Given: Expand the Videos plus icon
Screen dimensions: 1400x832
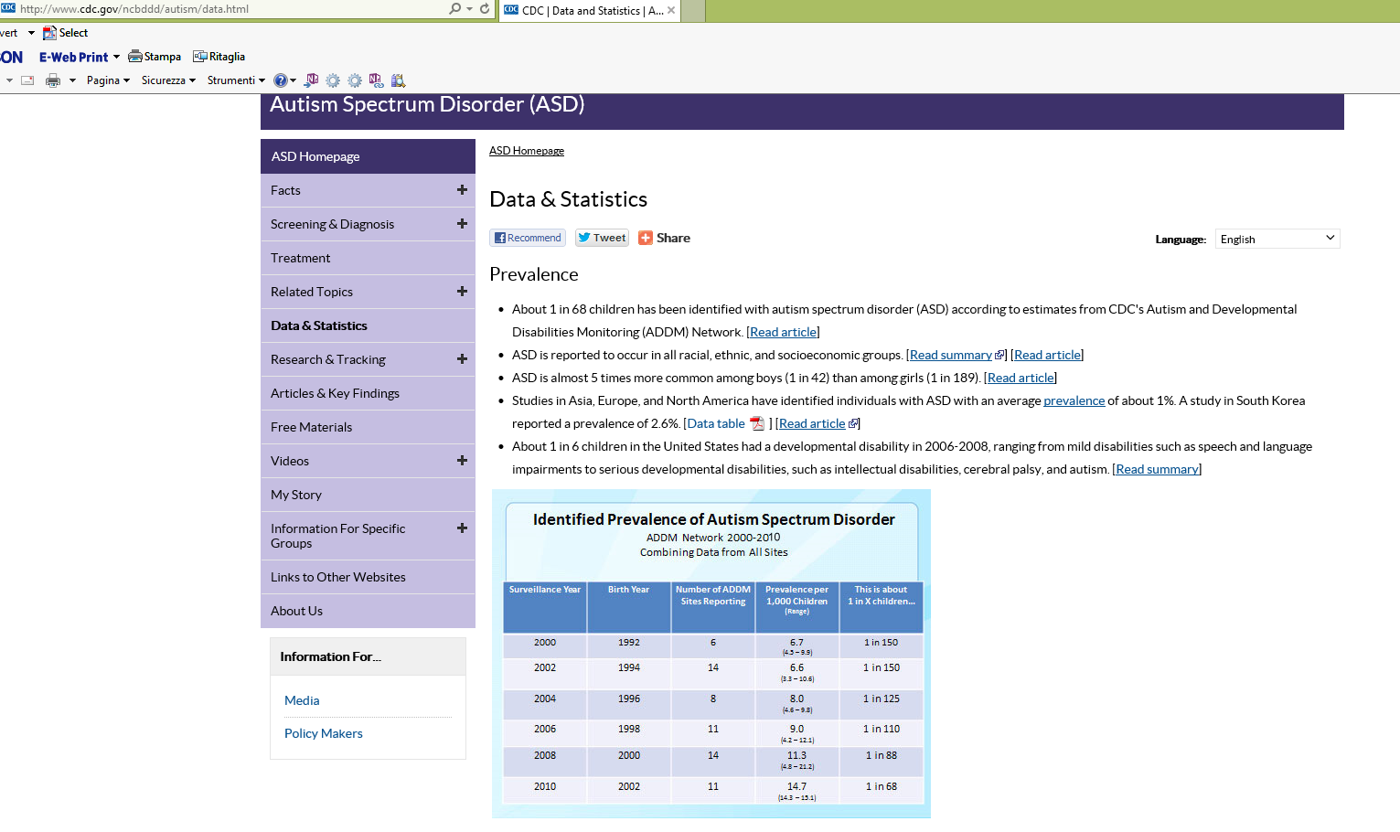Looking at the screenshot, I should point(462,461).
